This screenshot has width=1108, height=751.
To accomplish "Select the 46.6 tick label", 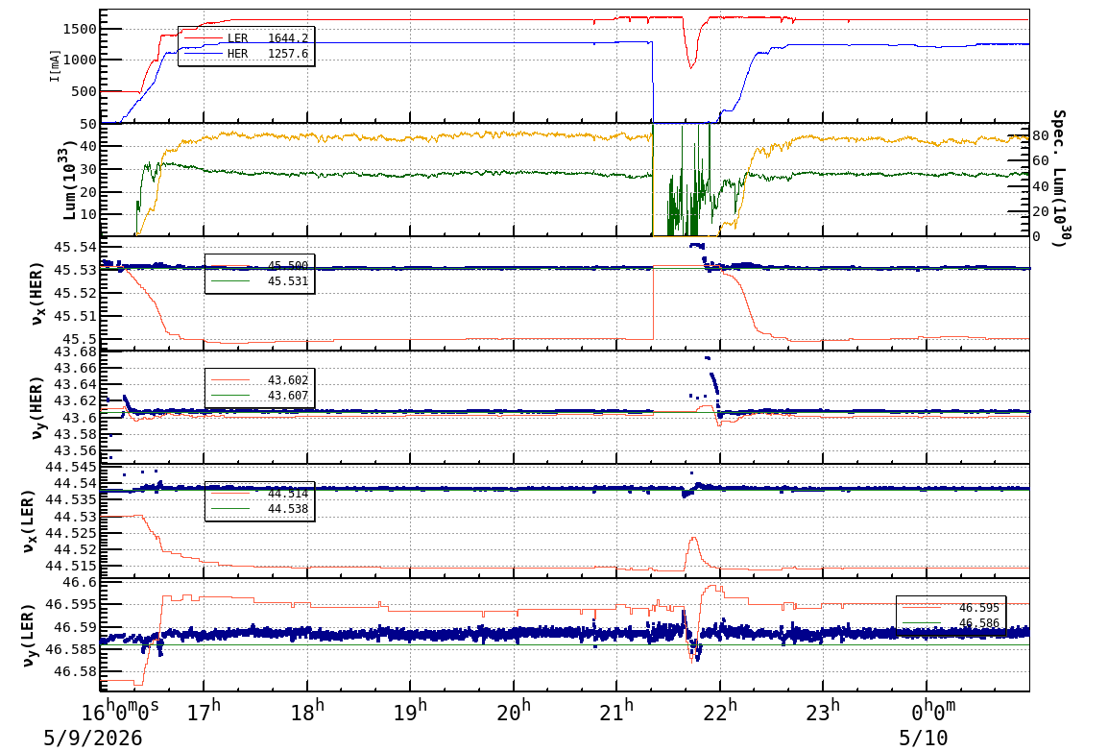I will (x=80, y=582).
